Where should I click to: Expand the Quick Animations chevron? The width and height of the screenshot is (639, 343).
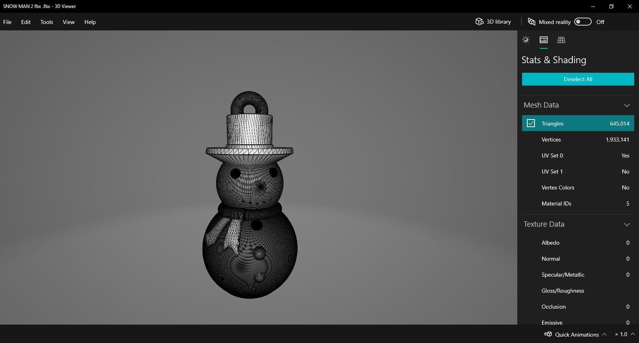click(605, 334)
